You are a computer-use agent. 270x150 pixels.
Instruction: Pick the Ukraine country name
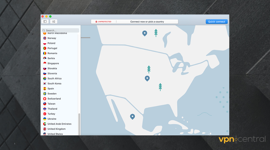point(52,119)
